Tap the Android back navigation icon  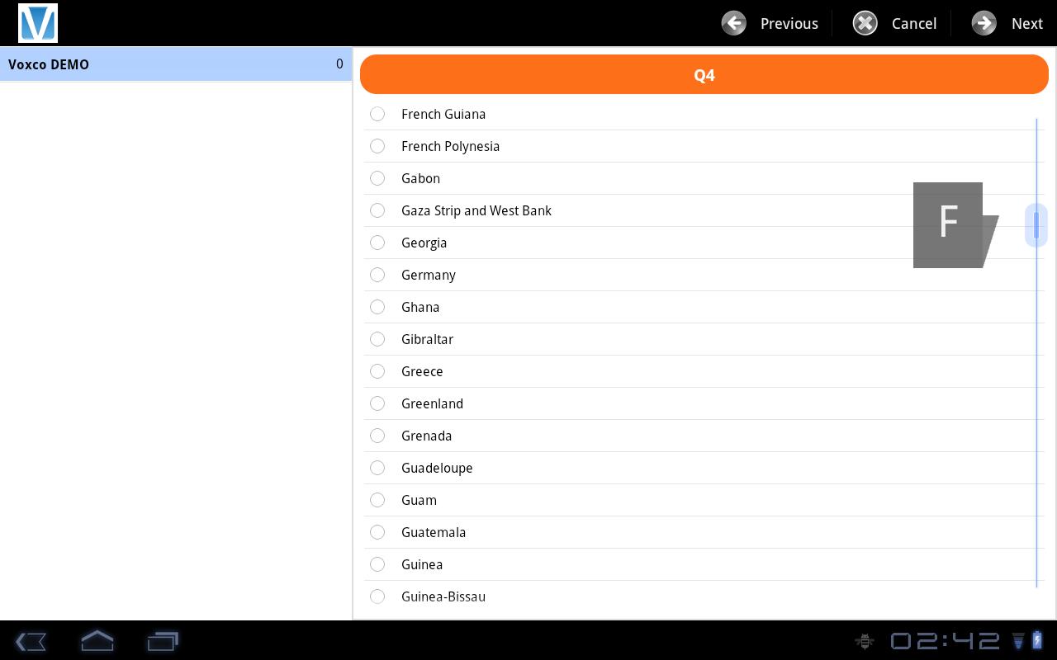pyautogui.click(x=31, y=641)
